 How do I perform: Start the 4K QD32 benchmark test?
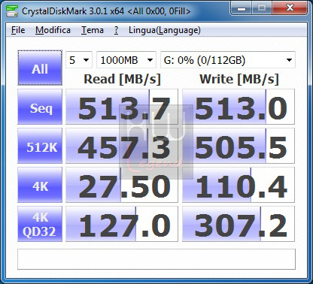click(40, 224)
